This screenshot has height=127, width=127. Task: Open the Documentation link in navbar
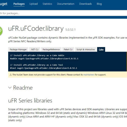(x=66, y=4)
